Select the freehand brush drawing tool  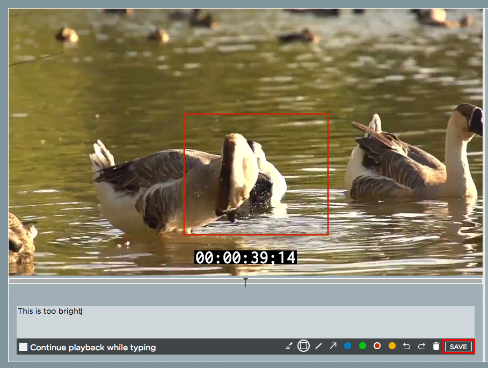(x=289, y=347)
